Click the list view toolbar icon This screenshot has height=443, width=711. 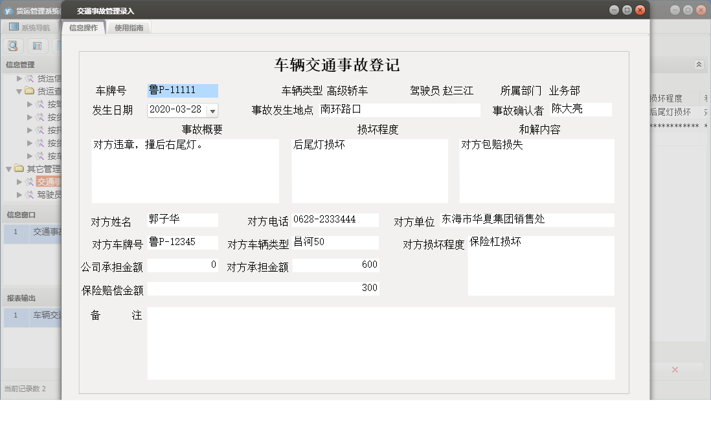tap(37, 46)
